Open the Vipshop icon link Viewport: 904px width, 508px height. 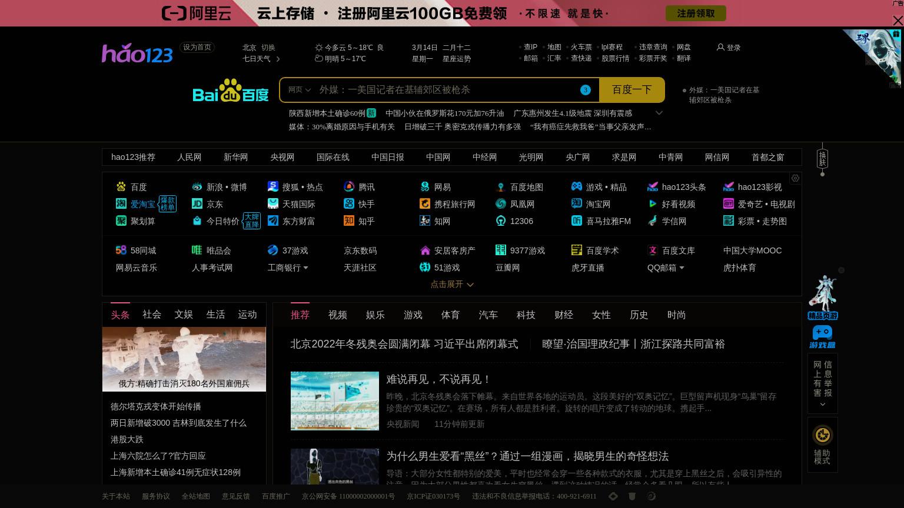coord(197,250)
